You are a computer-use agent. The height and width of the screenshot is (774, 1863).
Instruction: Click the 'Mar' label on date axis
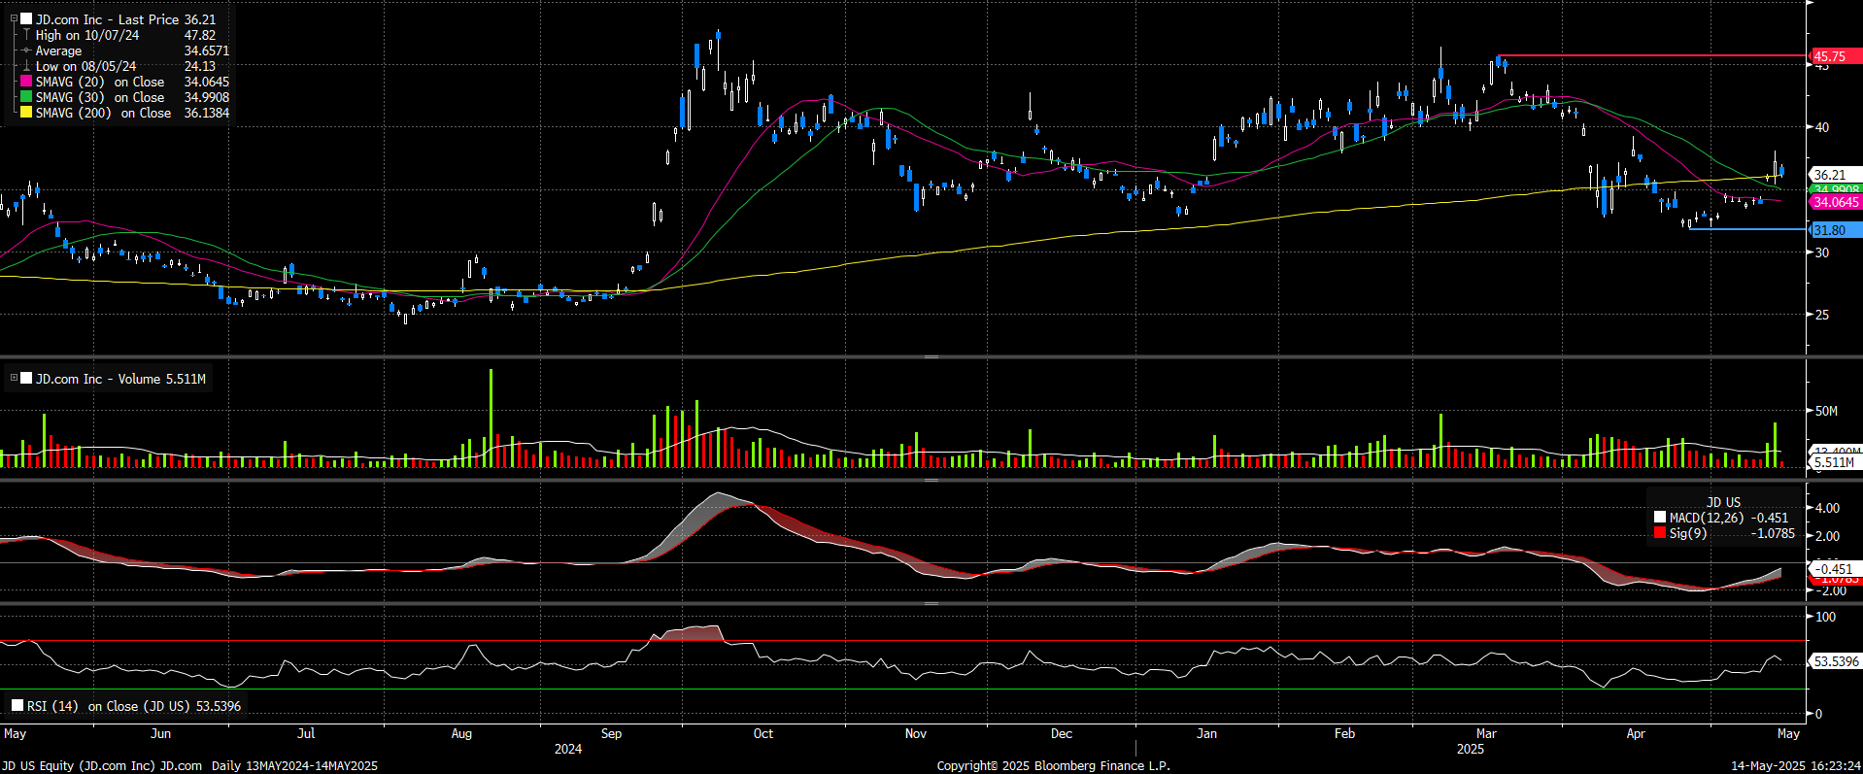pos(1486,733)
